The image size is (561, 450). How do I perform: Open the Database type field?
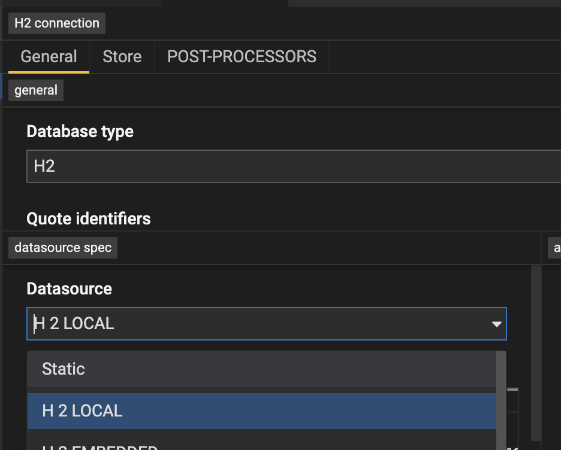point(240,166)
